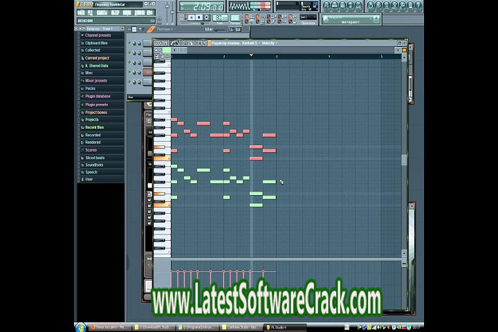Expand the Collected folder in the browser
Screen dimensions: 498x332
click(x=101, y=50)
